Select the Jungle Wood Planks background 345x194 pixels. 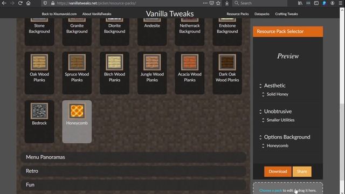(x=152, y=73)
